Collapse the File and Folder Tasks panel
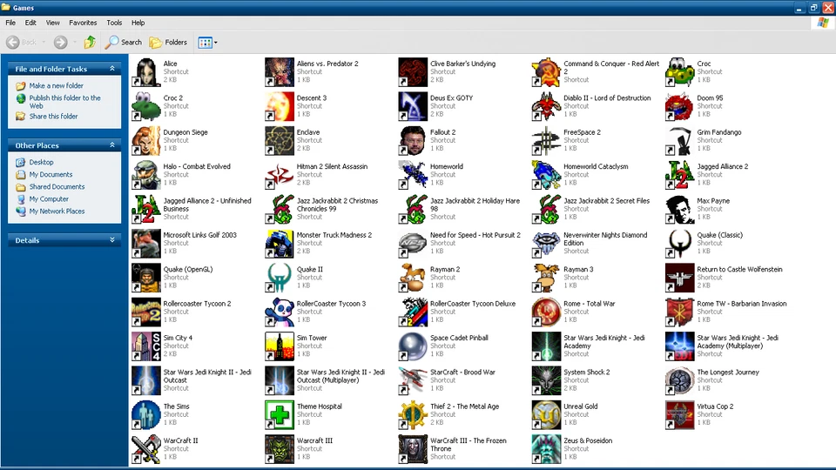The height and width of the screenshot is (470, 836). [112, 69]
